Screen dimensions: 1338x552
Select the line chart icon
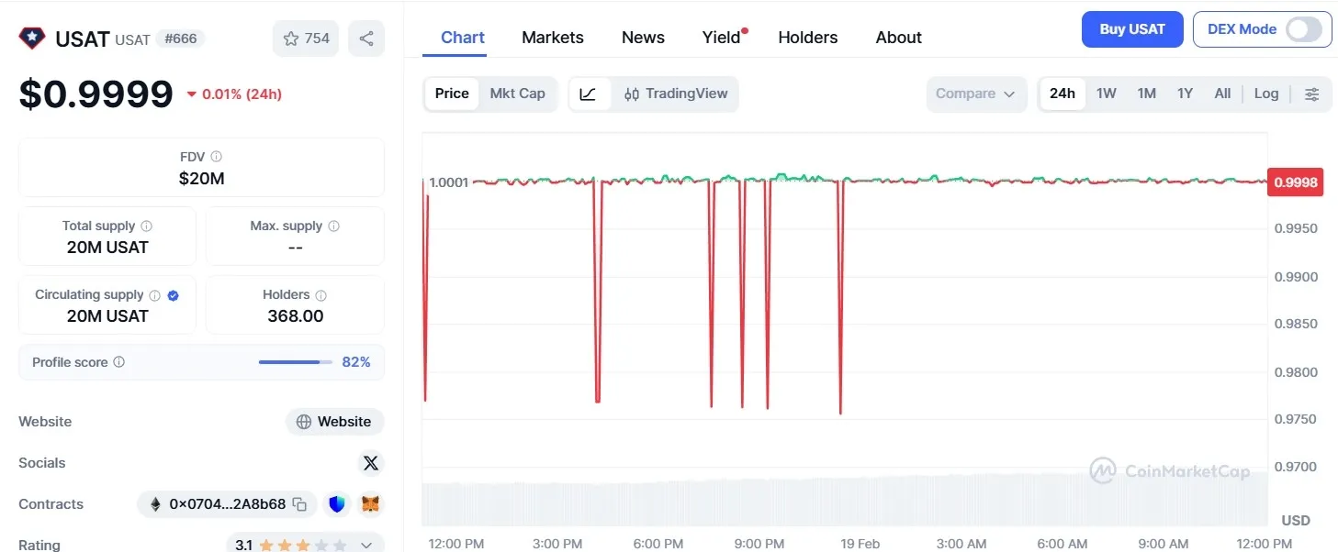(588, 93)
